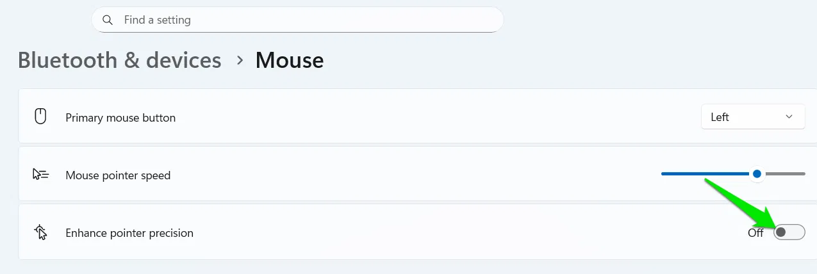Focus the 'Find a setting' search box
The image size is (817, 274).
point(301,20)
